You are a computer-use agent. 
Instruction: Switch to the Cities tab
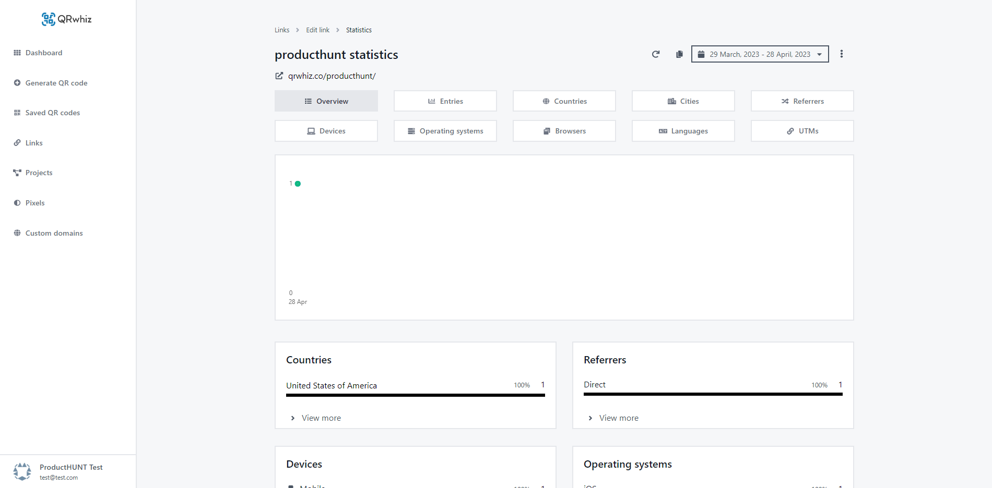click(683, 101)
